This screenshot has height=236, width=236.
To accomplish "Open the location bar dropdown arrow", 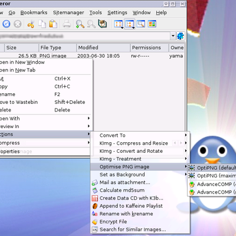I will 173,36.
